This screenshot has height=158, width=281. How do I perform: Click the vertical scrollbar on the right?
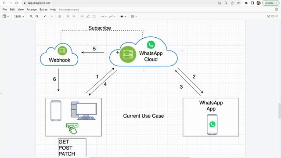click(x=279, y=111)
